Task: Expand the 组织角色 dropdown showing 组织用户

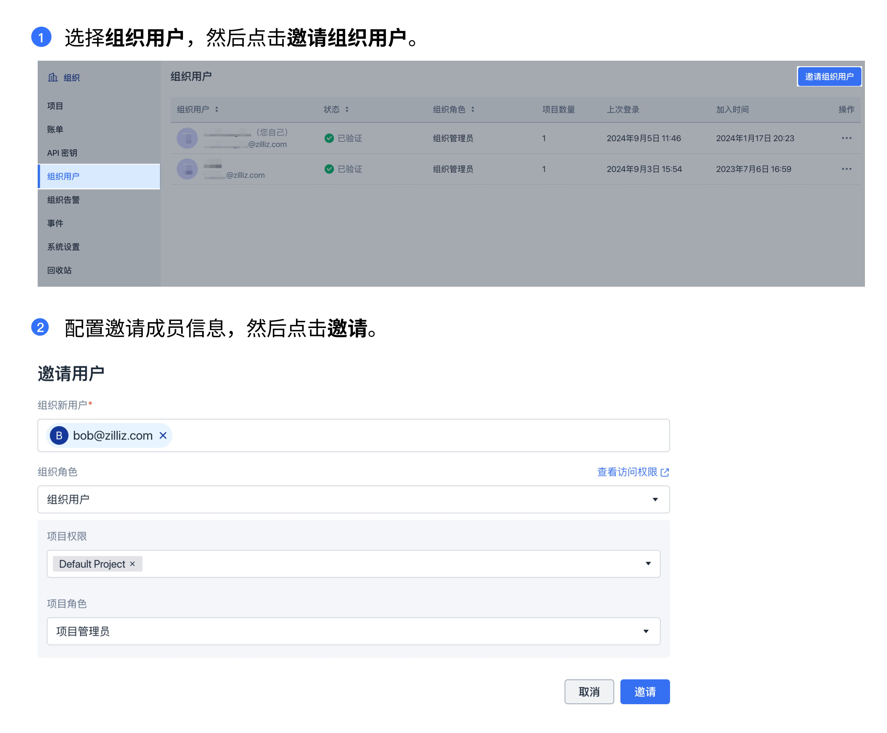Action: pyautogui.click(x=353, y=499)
